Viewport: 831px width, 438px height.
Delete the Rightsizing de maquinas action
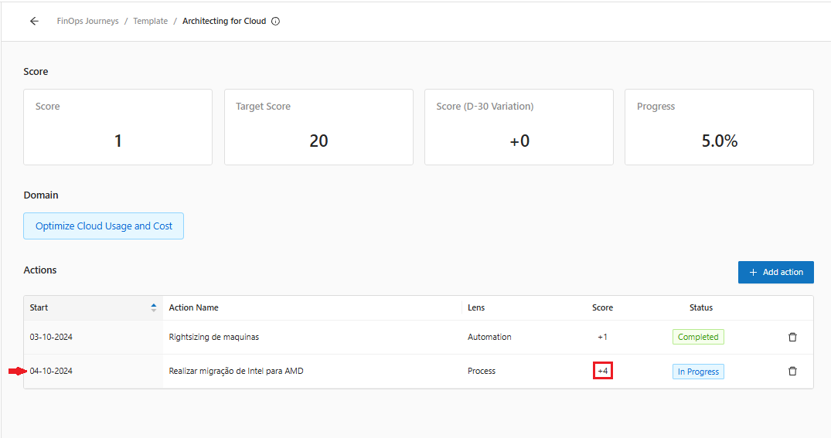tap(792, 338)
